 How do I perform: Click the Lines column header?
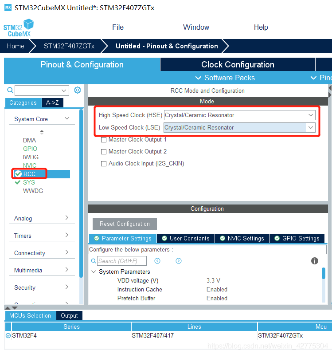tap(194, 326)
